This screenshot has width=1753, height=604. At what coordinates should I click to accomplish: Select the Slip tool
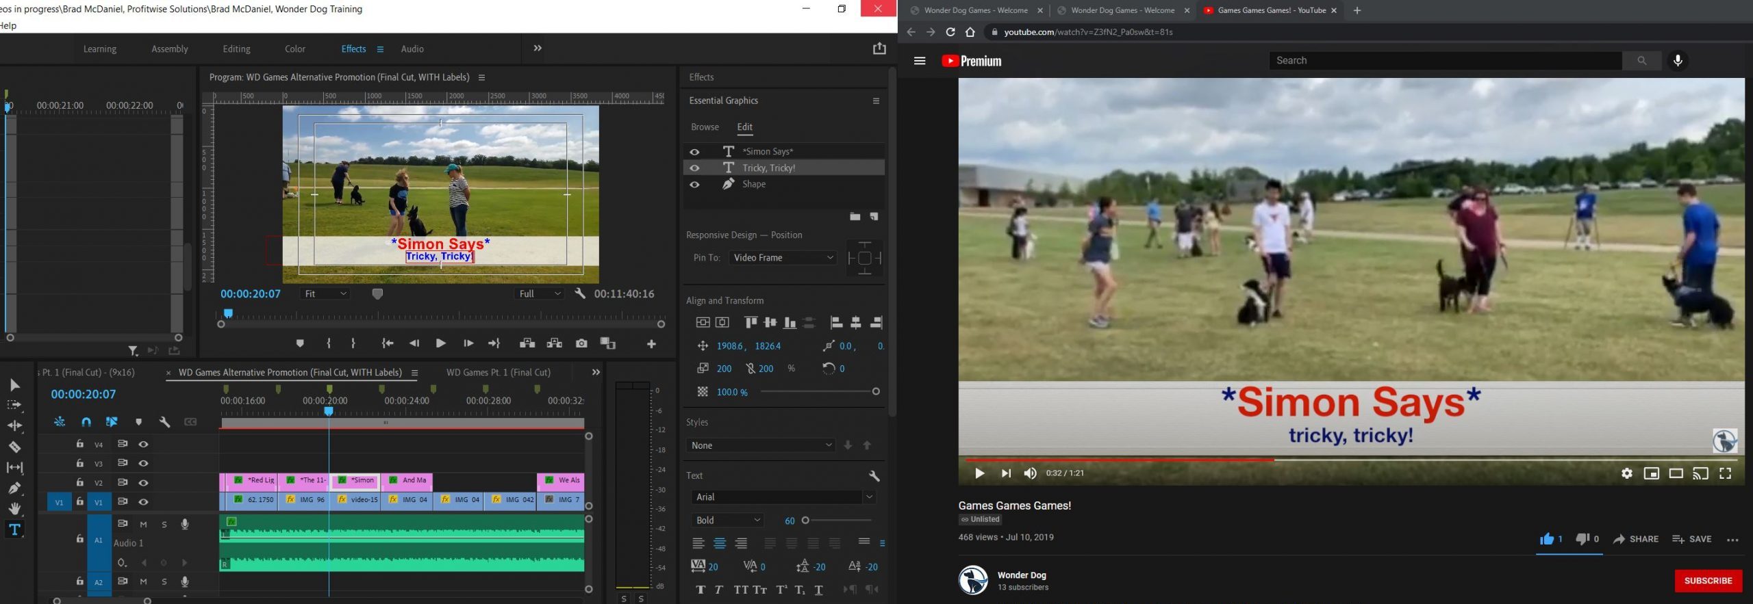[14, 467]
